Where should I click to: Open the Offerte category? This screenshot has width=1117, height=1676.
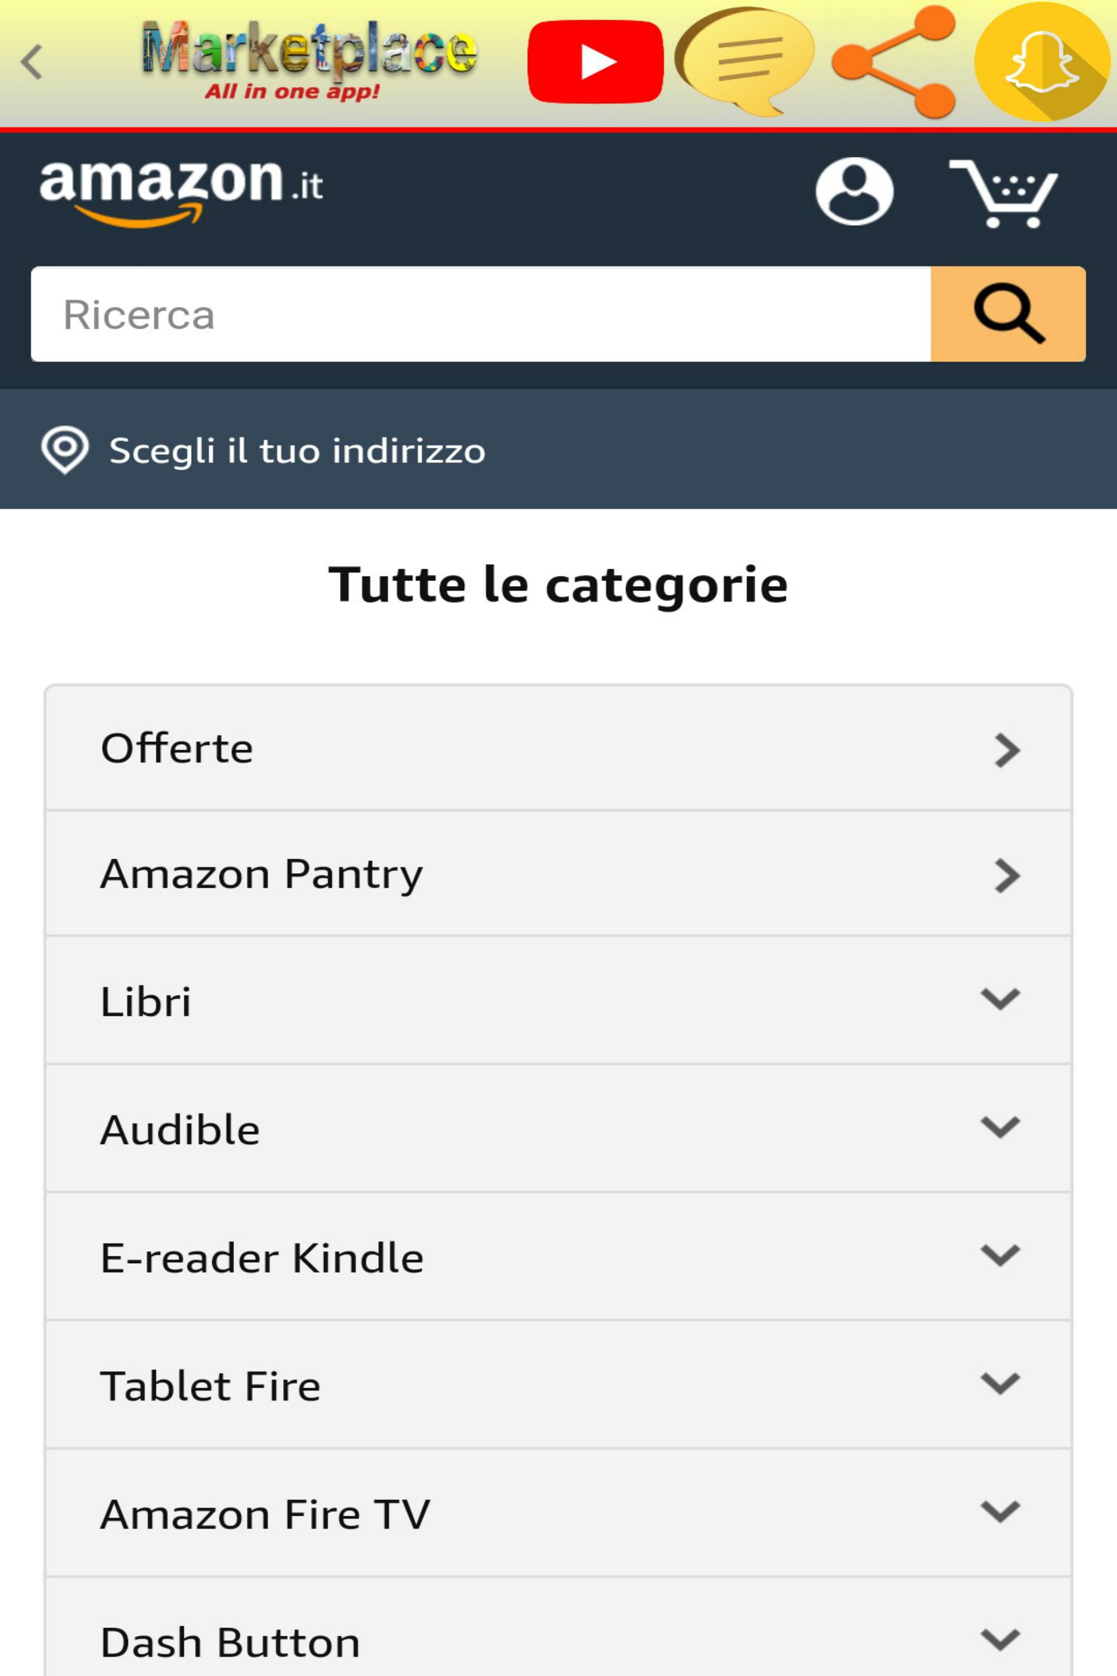[558, 748]
